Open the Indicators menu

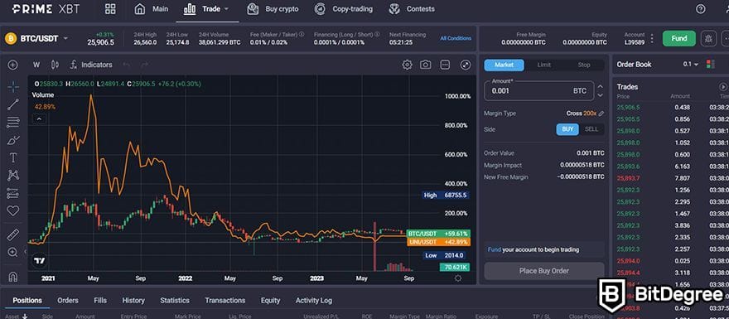(x=91, y=65)
